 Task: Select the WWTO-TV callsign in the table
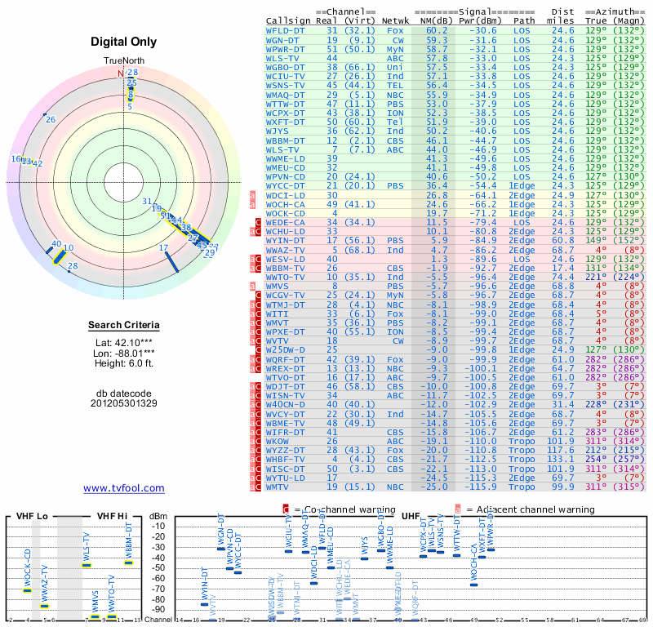click(x=285, y=277)
